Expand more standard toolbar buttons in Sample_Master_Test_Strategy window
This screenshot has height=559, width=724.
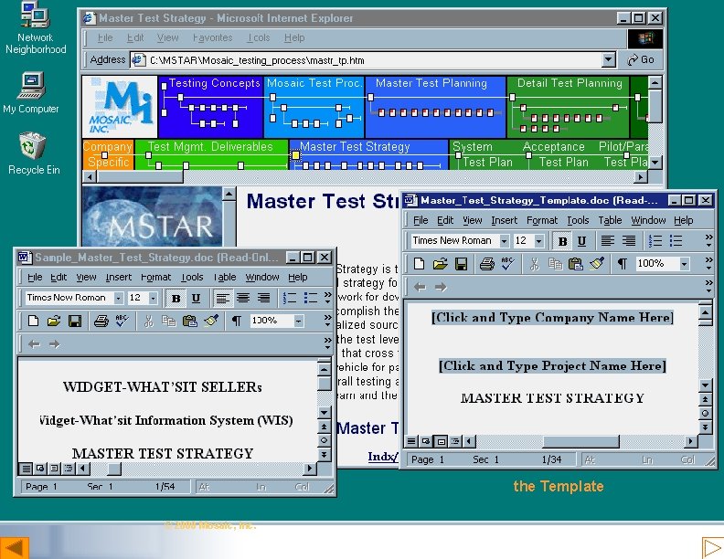click(x=327, y=321)
